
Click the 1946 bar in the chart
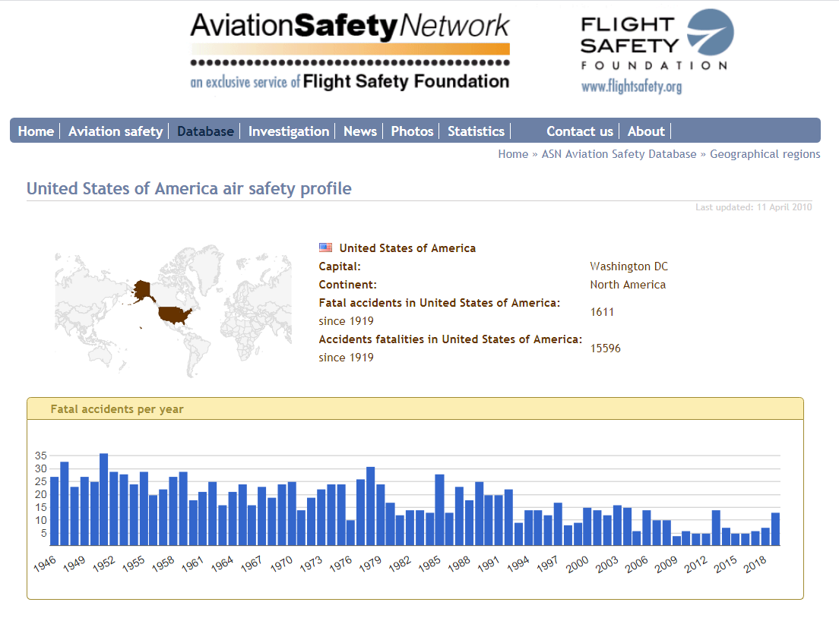pyautogui.click(x=55, y=510)
